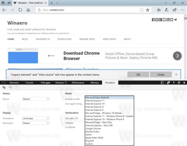
Task: Open the Edge Settings and more menu
Action: (x=183, y=10)
